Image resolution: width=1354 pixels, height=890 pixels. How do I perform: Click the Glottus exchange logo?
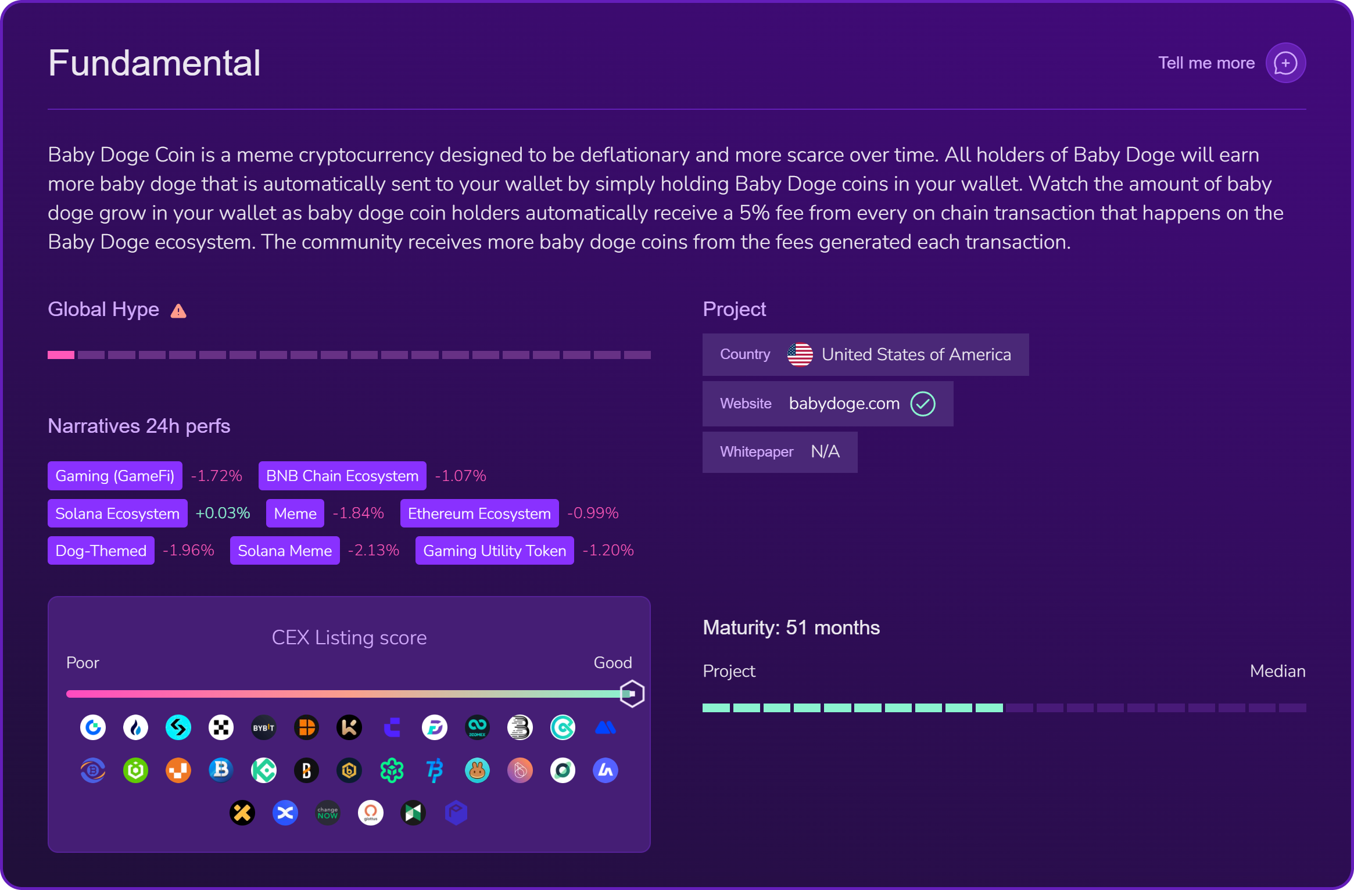pyautogui.click(x=371, y=813)
